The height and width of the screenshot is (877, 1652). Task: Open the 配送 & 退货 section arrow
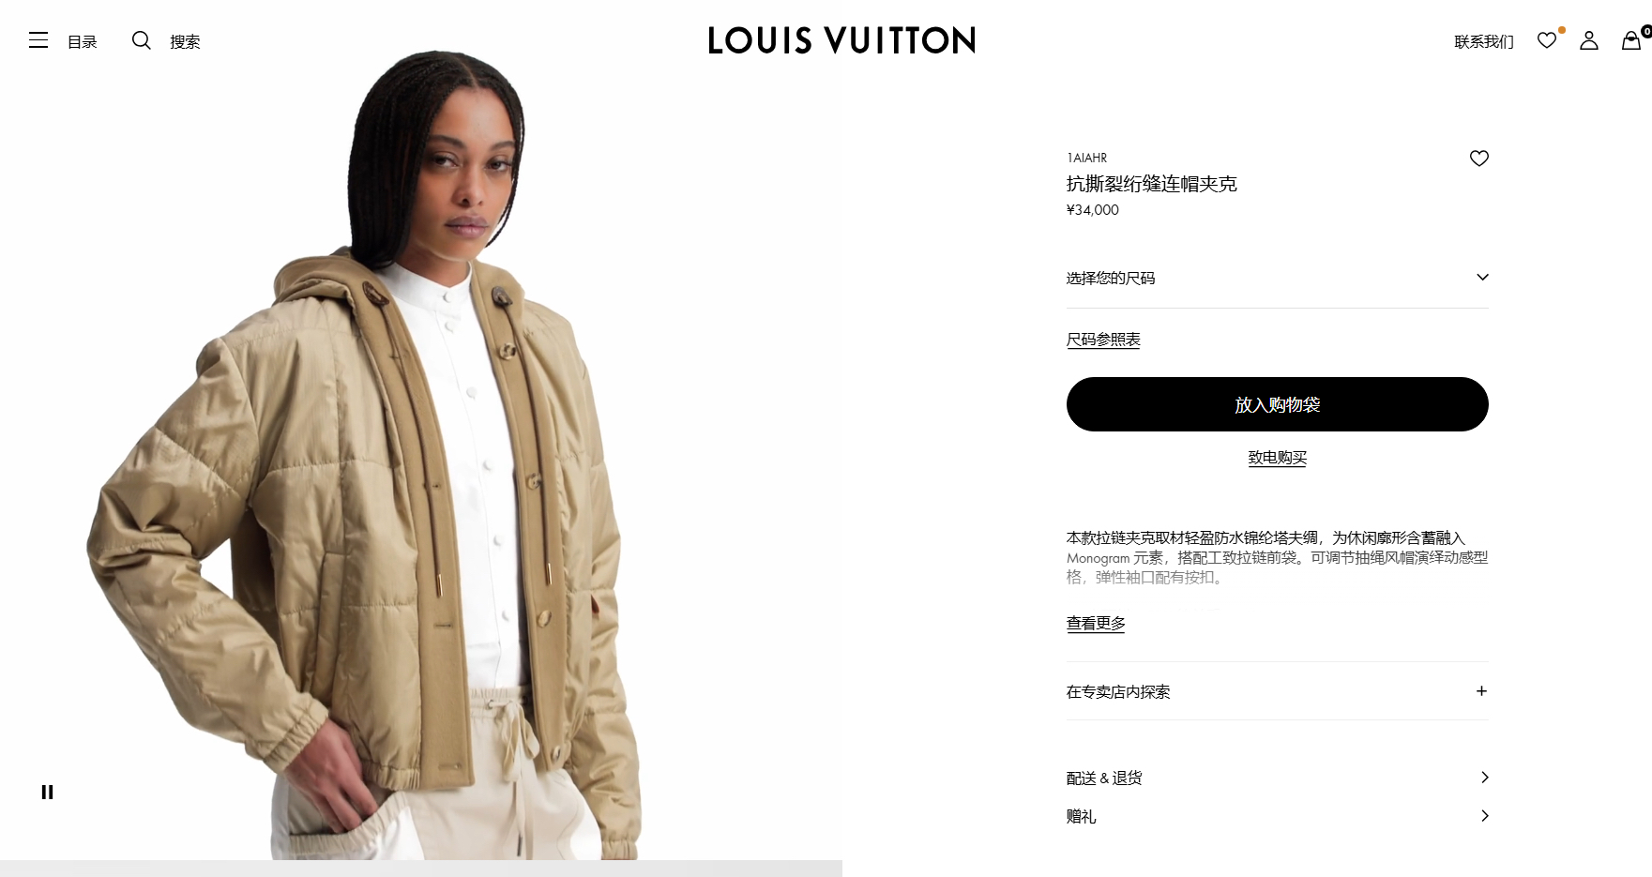(x=1484, y=778)
